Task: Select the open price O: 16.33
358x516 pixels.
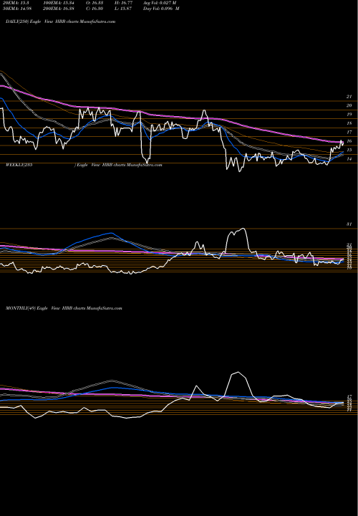Action: click(96, 3)
